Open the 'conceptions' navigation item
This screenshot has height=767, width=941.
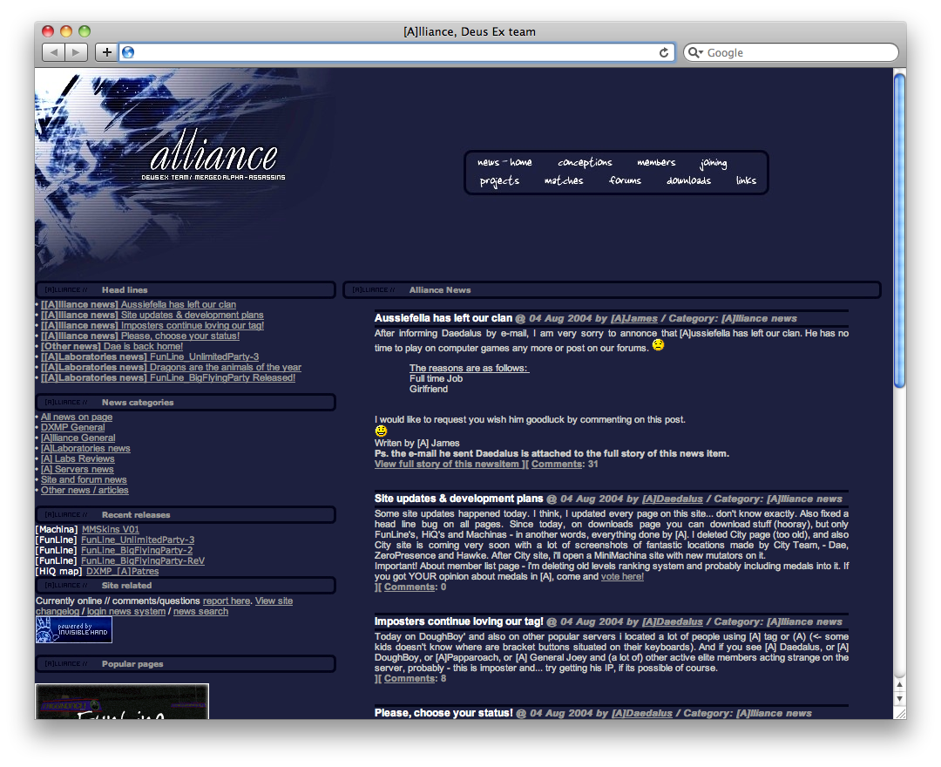click(x=586, y=162)
